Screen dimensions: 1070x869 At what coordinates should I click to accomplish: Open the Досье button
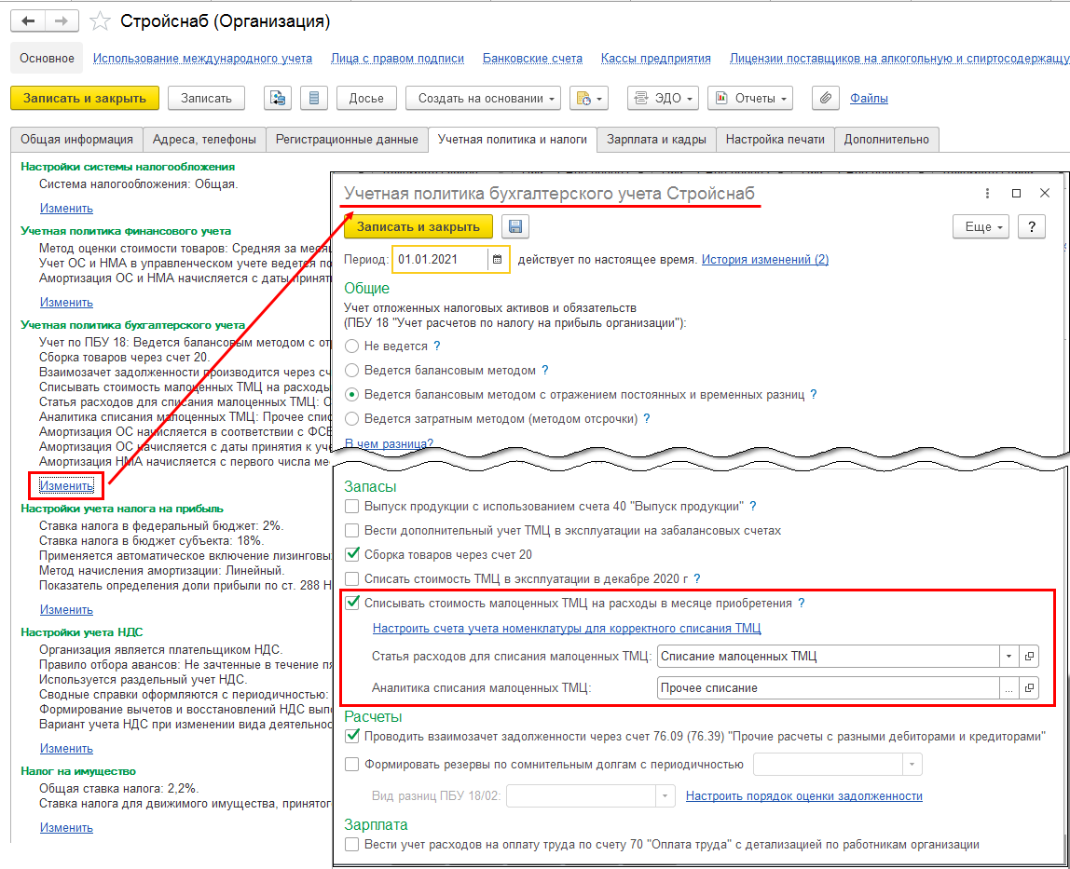(366, 98)
